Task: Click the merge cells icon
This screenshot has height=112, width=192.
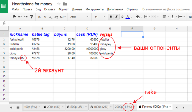Action: point(154,17)
